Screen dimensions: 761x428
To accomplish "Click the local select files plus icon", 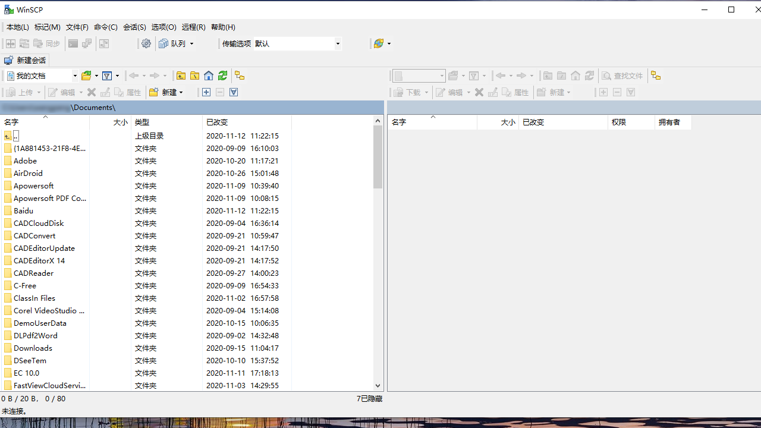I will pos(206,92).
